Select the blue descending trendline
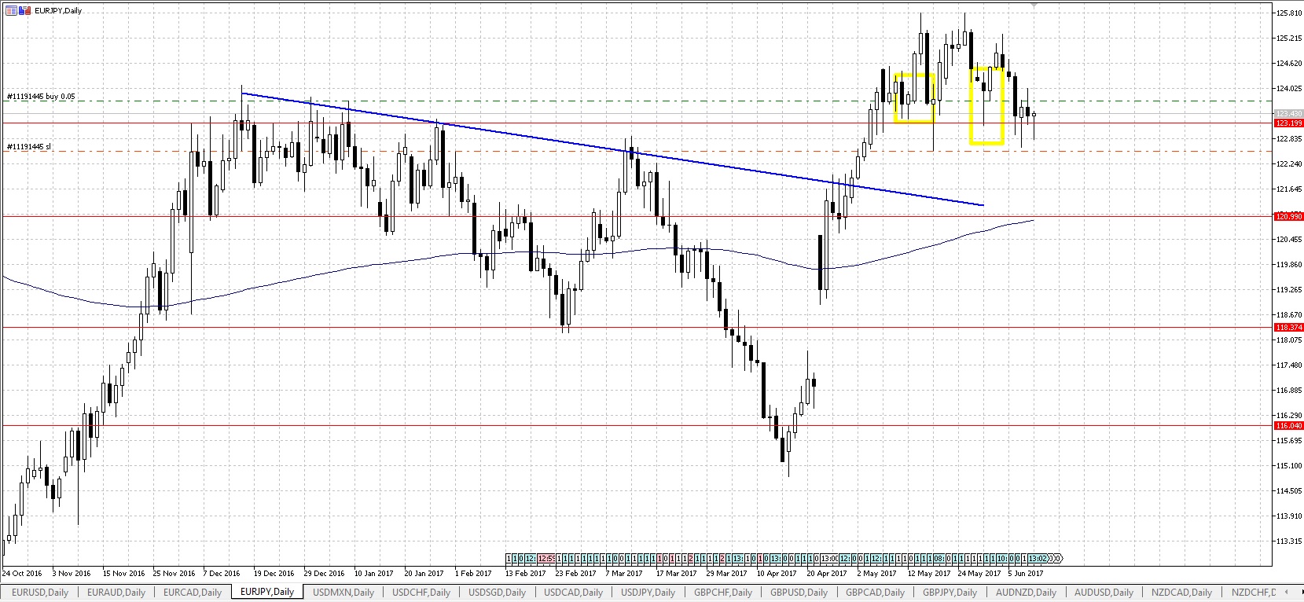This screenshot has width=1304, height=602. click(612, 149)
